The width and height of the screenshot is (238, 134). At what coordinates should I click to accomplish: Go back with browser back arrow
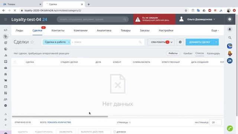pyautogui.click(x=4, y=10)
